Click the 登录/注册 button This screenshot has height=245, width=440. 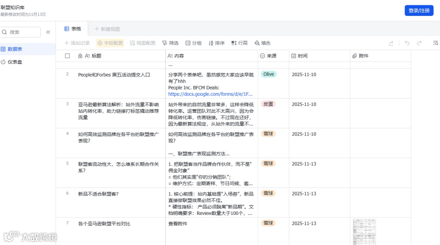click(419, 11)
